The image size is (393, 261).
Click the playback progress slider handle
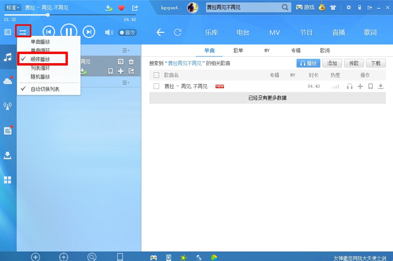tap(48, 15)
